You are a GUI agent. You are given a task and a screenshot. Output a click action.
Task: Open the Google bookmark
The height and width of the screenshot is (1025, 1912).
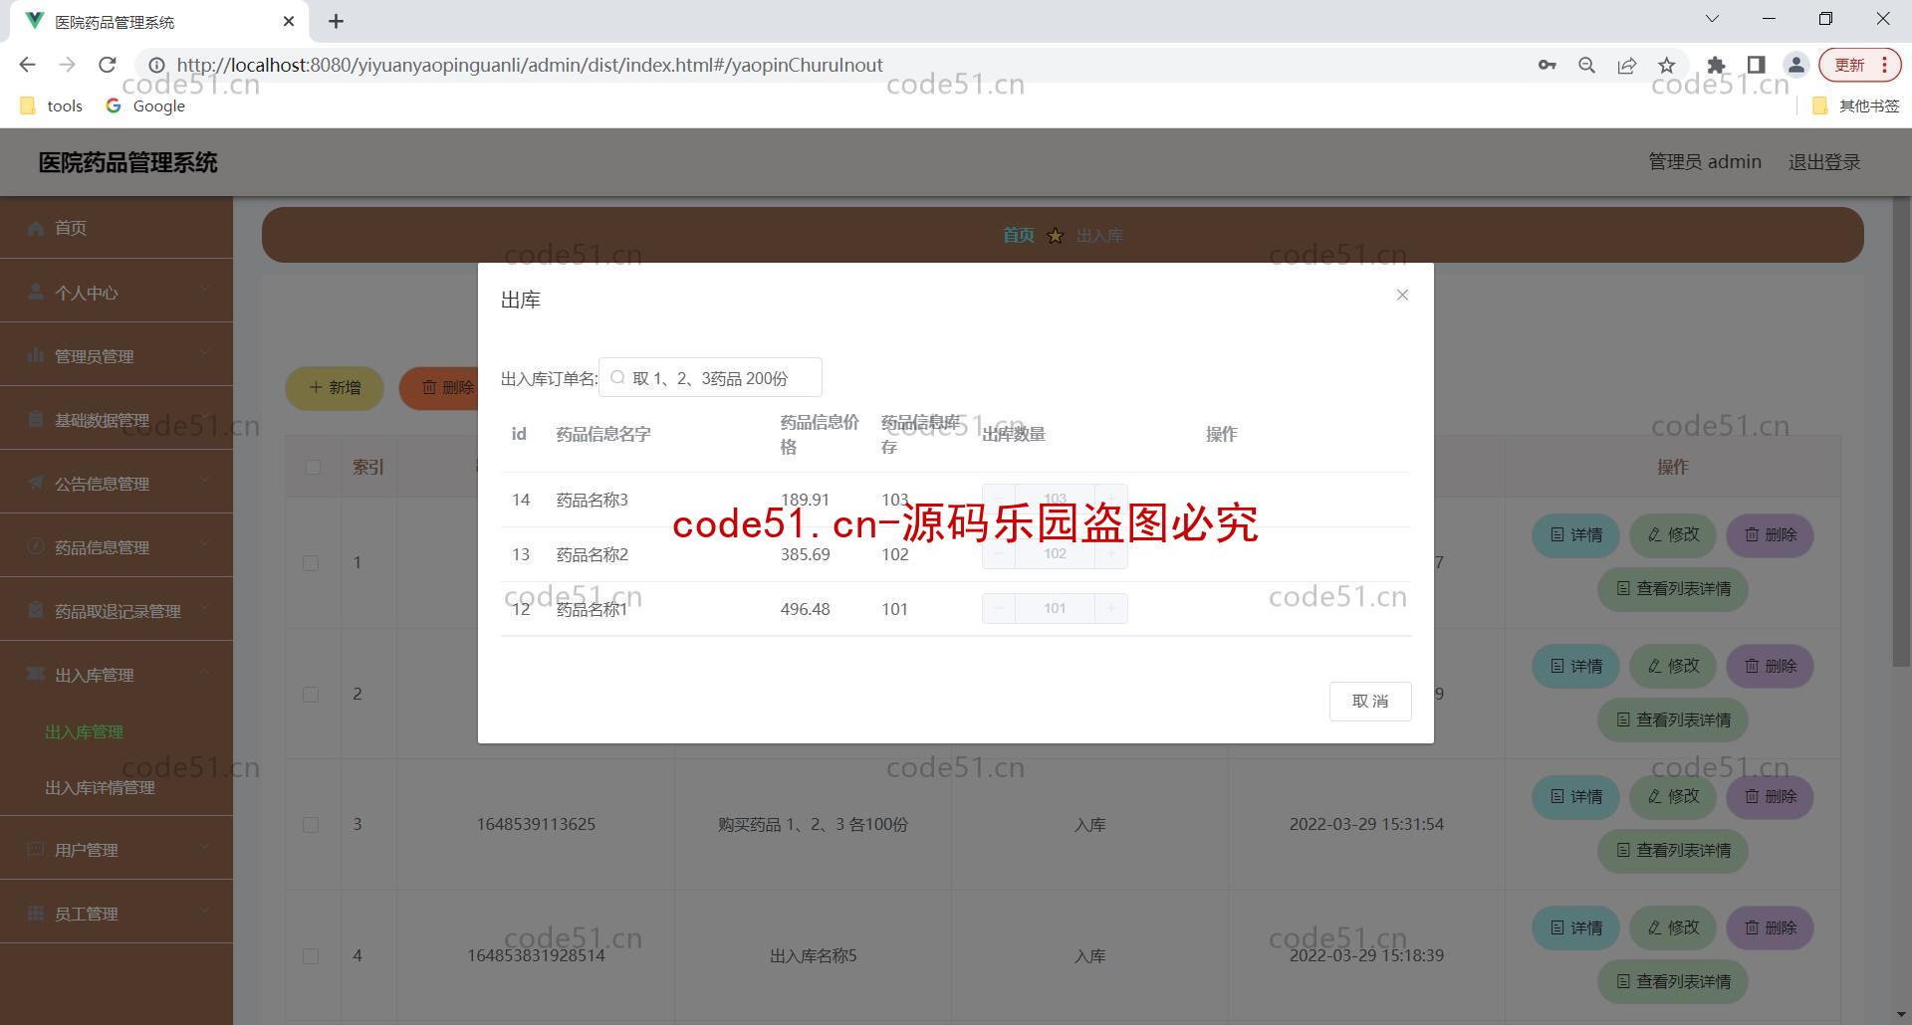coord(145,105)
